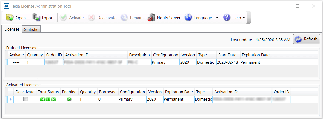Screen dimensions: 323x119
Task: Click Activation ID header in Entitled Licenses
Action: [x=95, y=55]
